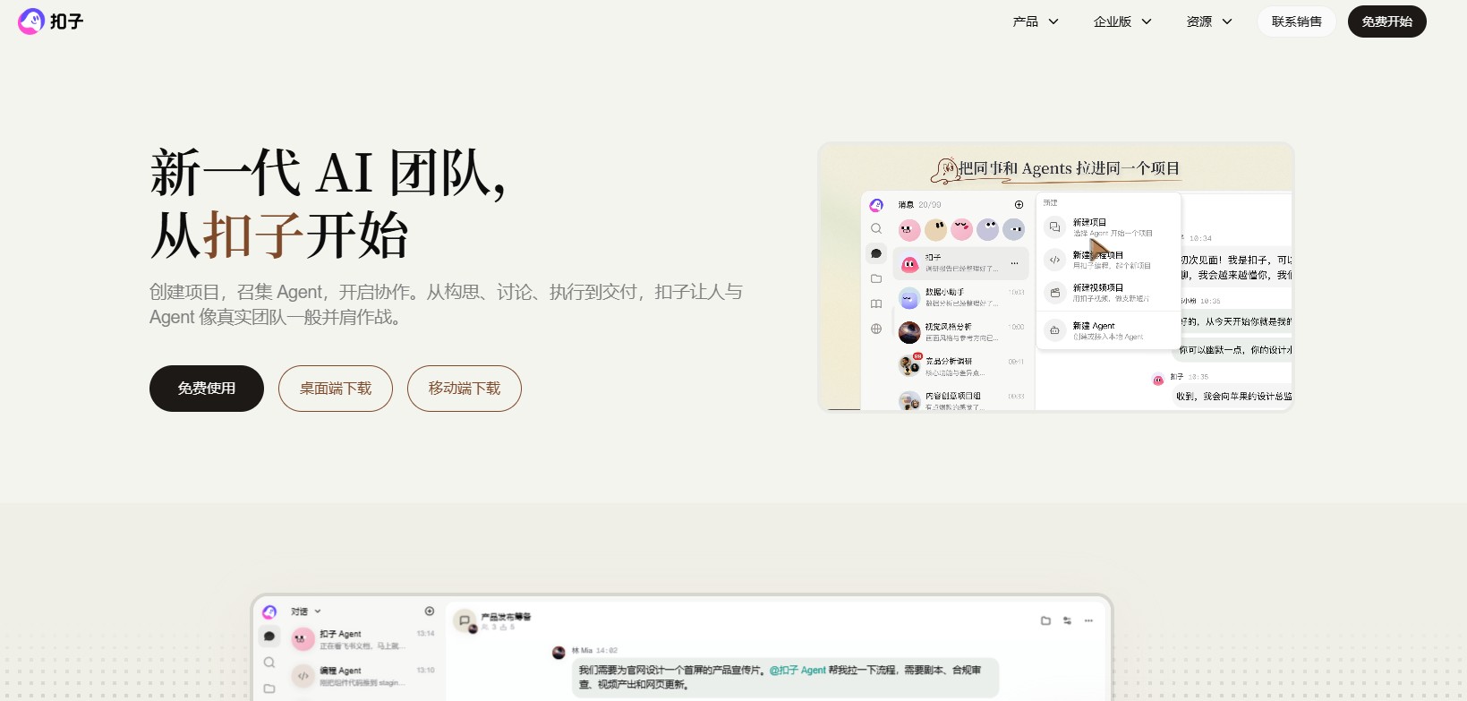
Task: Click folder icon in lower preview sidebar
Action: coord(269,688)
